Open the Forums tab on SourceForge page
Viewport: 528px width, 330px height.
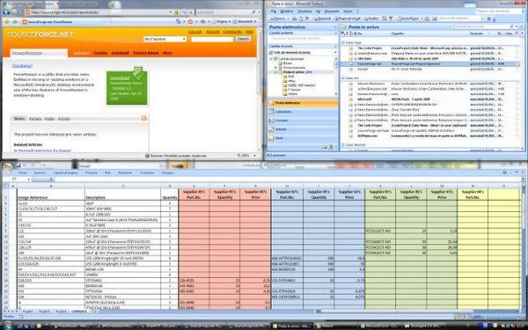(x=100, y=53)
